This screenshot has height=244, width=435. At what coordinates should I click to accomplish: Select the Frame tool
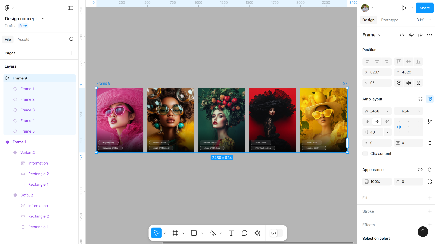coord(175,233)
